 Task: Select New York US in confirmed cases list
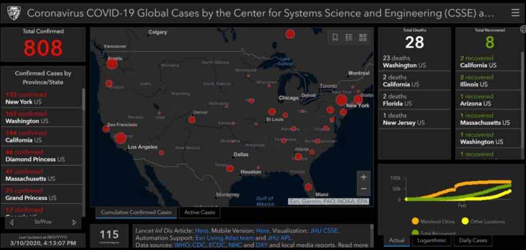(x=42, y=98)
